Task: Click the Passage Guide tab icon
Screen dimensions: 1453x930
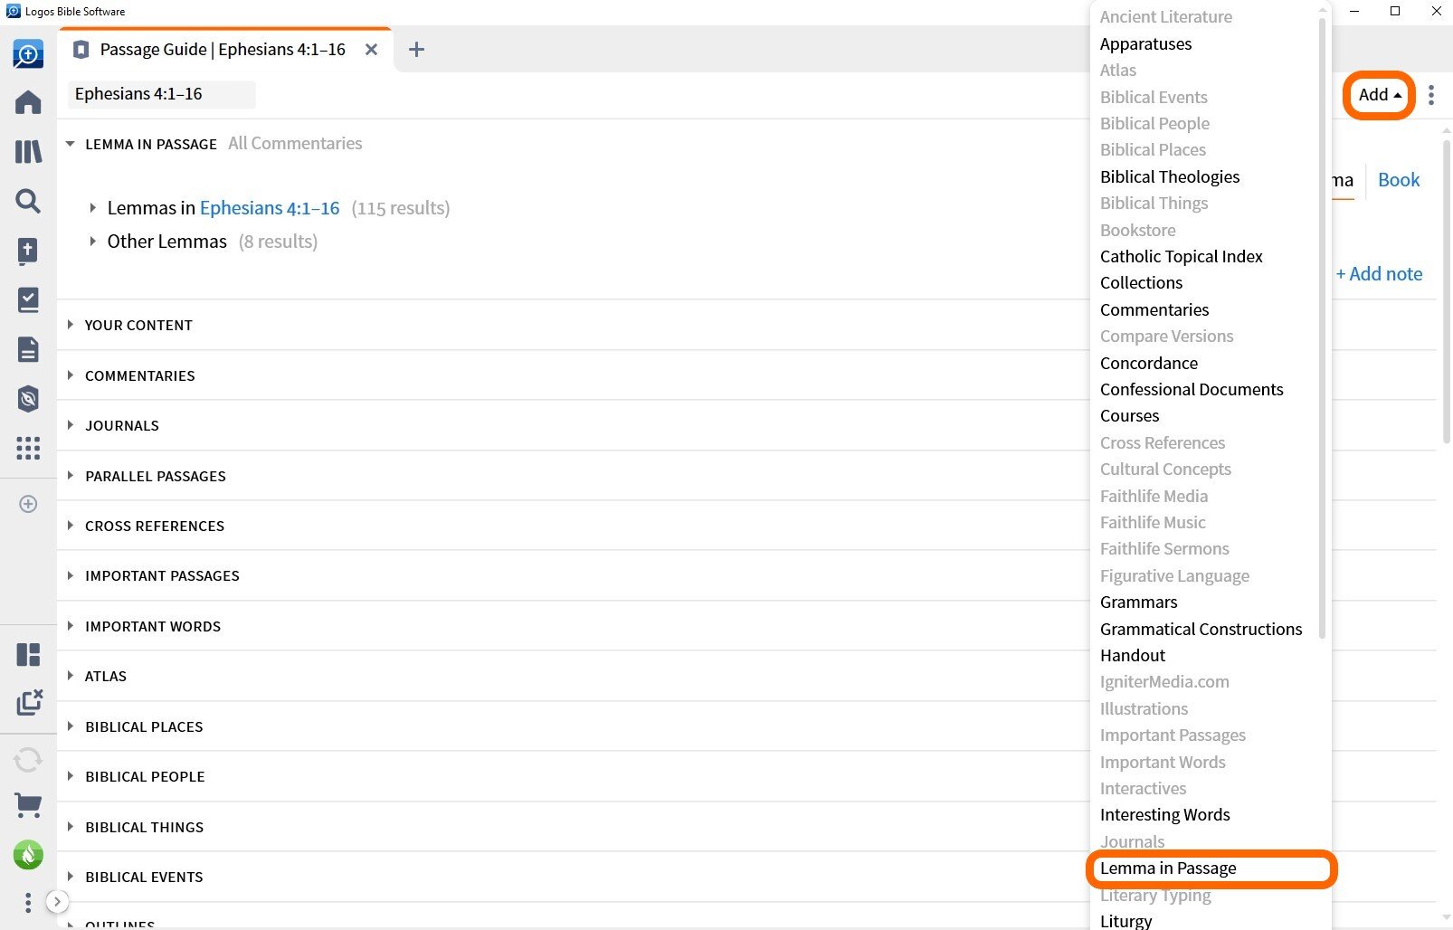Action: coord(81,50)
